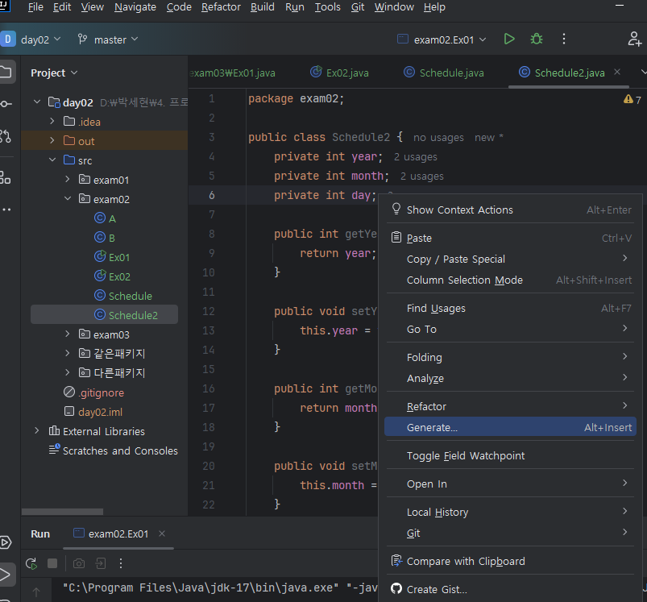
Task: Rerun exam02.Ex01 in the Run panel
Action: click(x=31, y=563)
